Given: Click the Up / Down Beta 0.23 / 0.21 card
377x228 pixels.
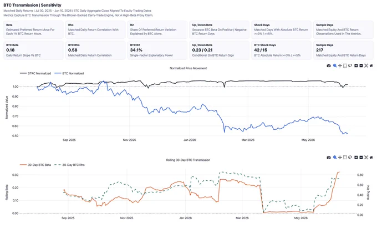Looking at the screenshot, I should (220, 50).
